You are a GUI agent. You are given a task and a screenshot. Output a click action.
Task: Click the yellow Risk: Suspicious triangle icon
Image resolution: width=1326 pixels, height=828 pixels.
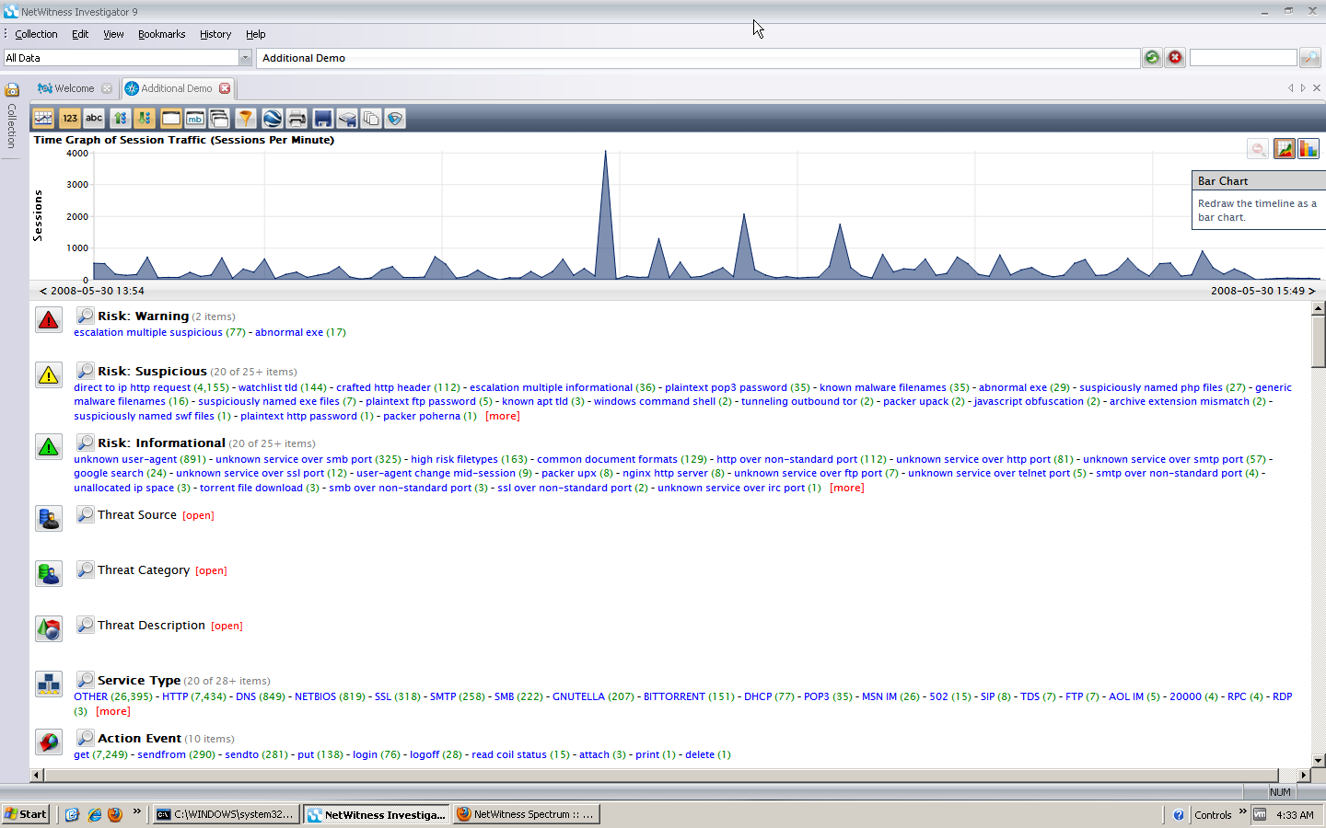pos(49,374)
